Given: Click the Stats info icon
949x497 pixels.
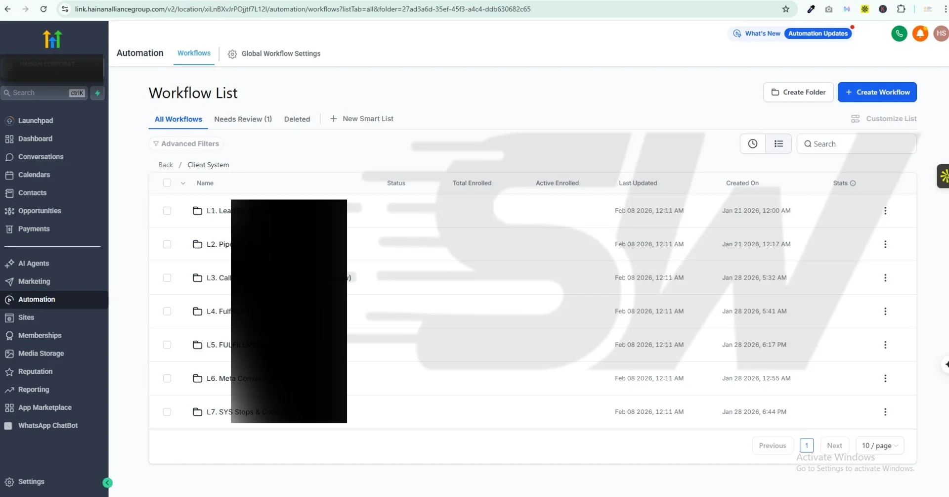Looking at the screenshot, I should point(853,183).
